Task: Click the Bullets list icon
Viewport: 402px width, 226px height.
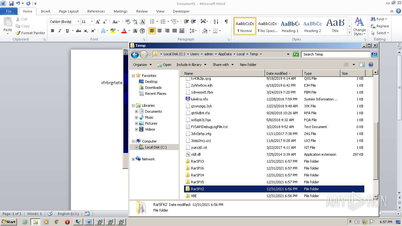Action: (x=152, y=22)
